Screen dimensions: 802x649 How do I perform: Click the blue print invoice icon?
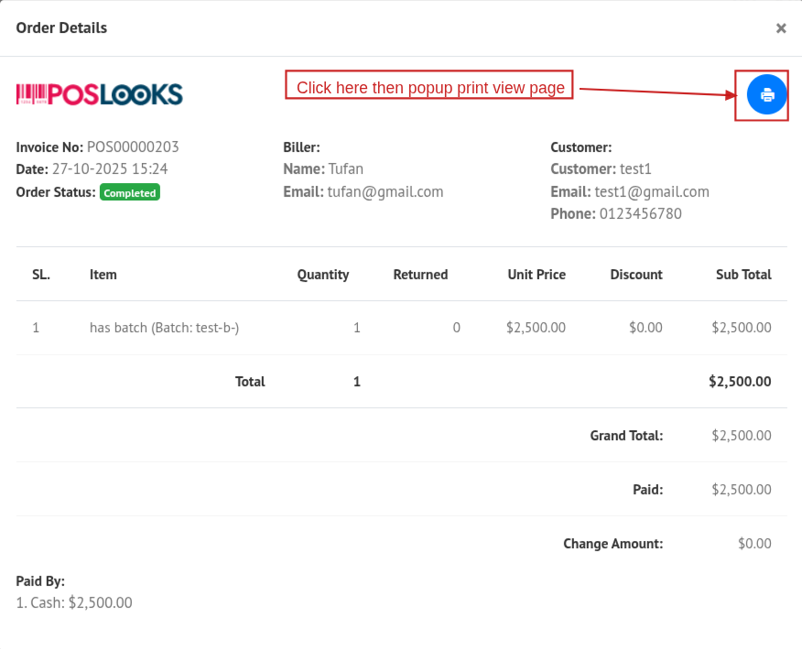(x=766, y=95)
